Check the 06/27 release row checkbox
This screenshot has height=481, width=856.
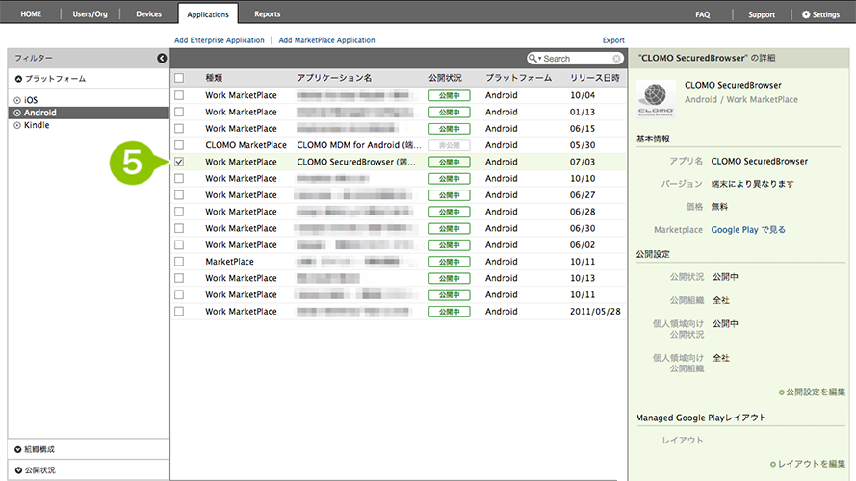click(179, 194)
